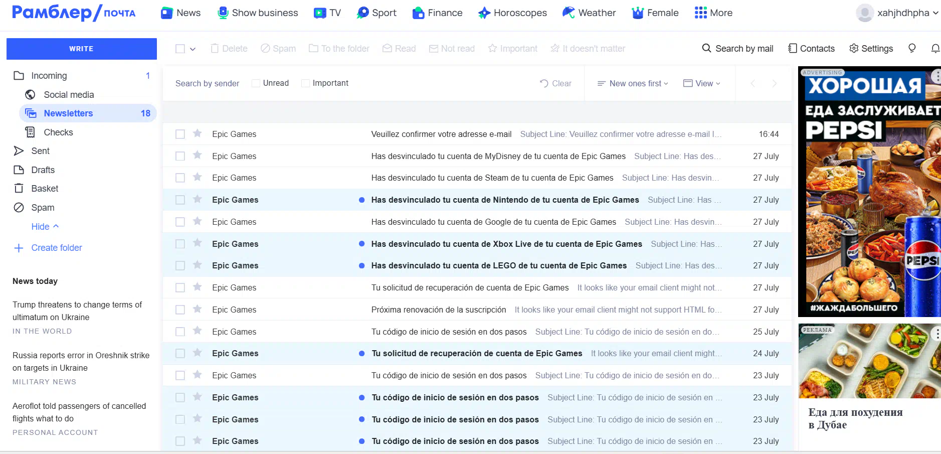Click the user avatar icon

point(865,13)
